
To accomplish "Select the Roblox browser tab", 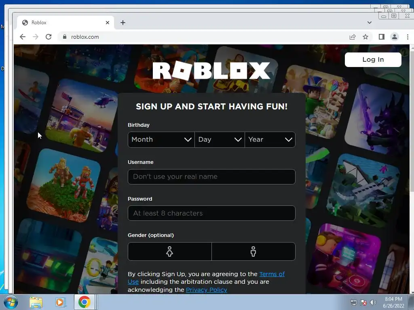I will [x=65, y=23].
